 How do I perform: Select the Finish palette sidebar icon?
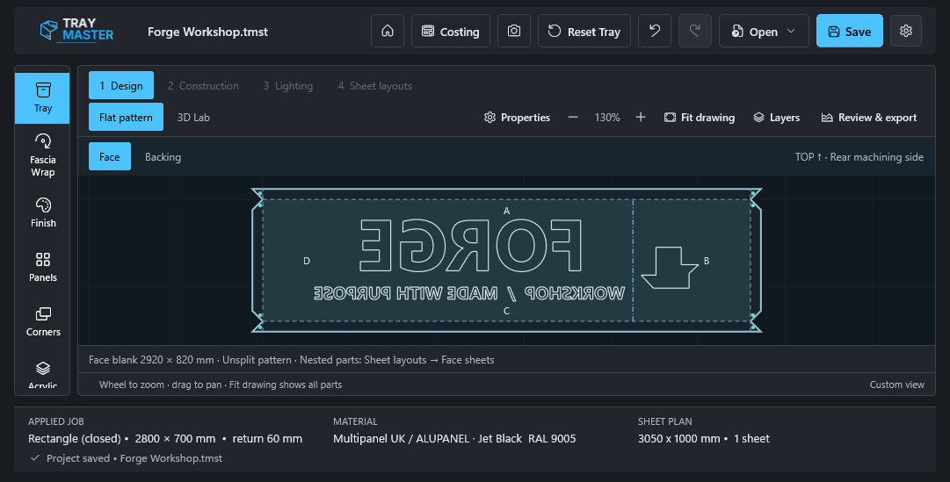[42, 212]
